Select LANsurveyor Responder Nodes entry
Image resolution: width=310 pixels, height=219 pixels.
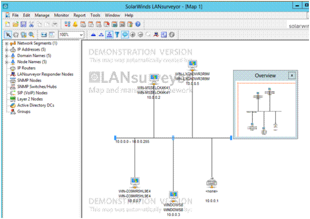(x=45, y=74)
